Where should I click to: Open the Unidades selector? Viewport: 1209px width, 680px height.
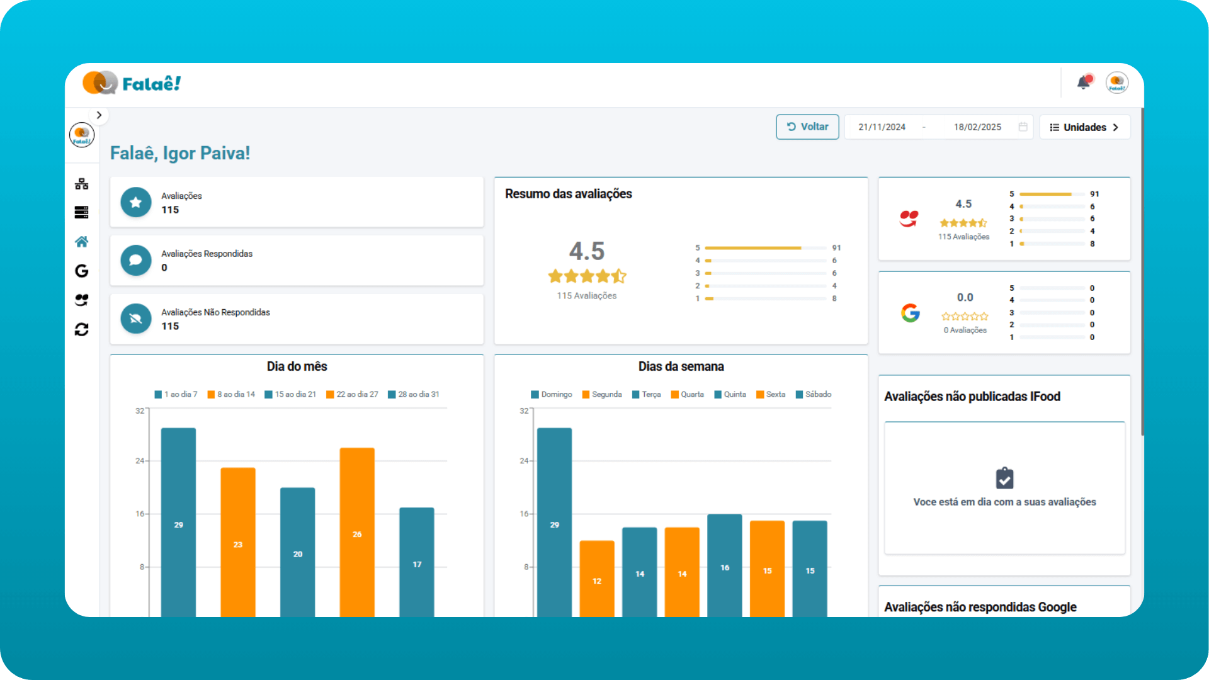(1084, 127)
